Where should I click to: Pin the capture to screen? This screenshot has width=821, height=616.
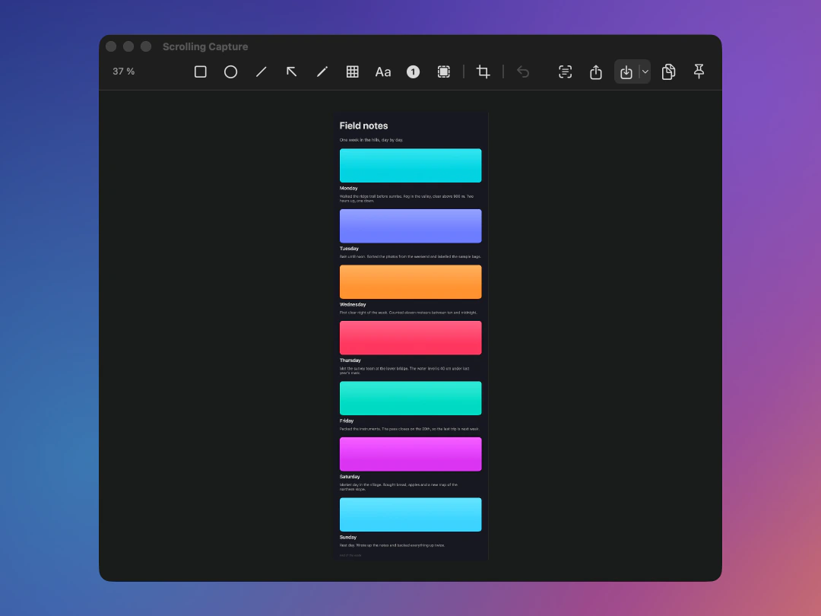pos(699,71)
